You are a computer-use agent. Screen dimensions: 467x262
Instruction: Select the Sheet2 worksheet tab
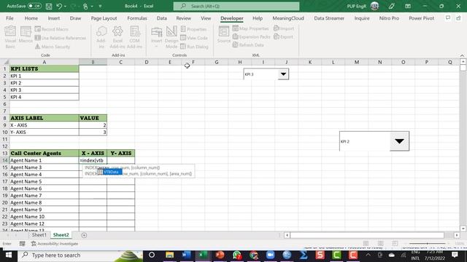point(61,235)
